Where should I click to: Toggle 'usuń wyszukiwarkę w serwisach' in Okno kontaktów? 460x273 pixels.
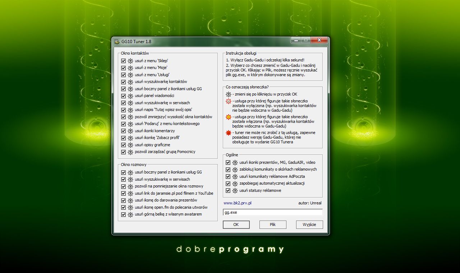pyautogui.click(x=123, y=103)
